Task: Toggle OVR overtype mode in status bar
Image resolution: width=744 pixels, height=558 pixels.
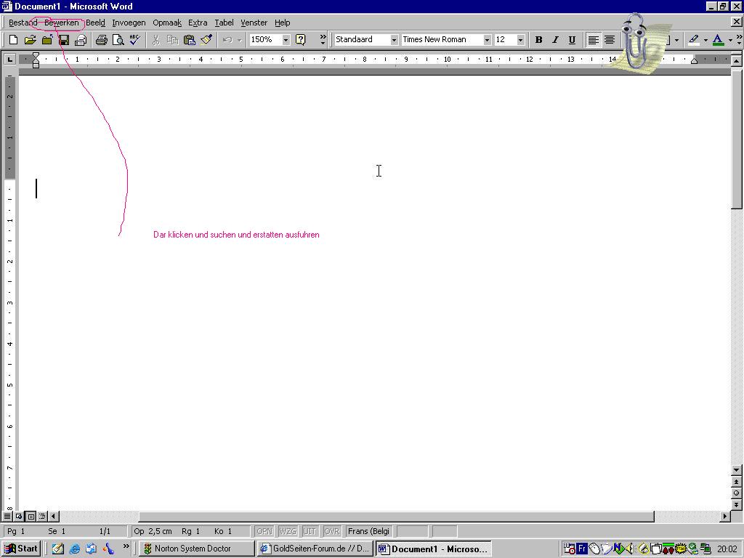Action: pos(331,531)
